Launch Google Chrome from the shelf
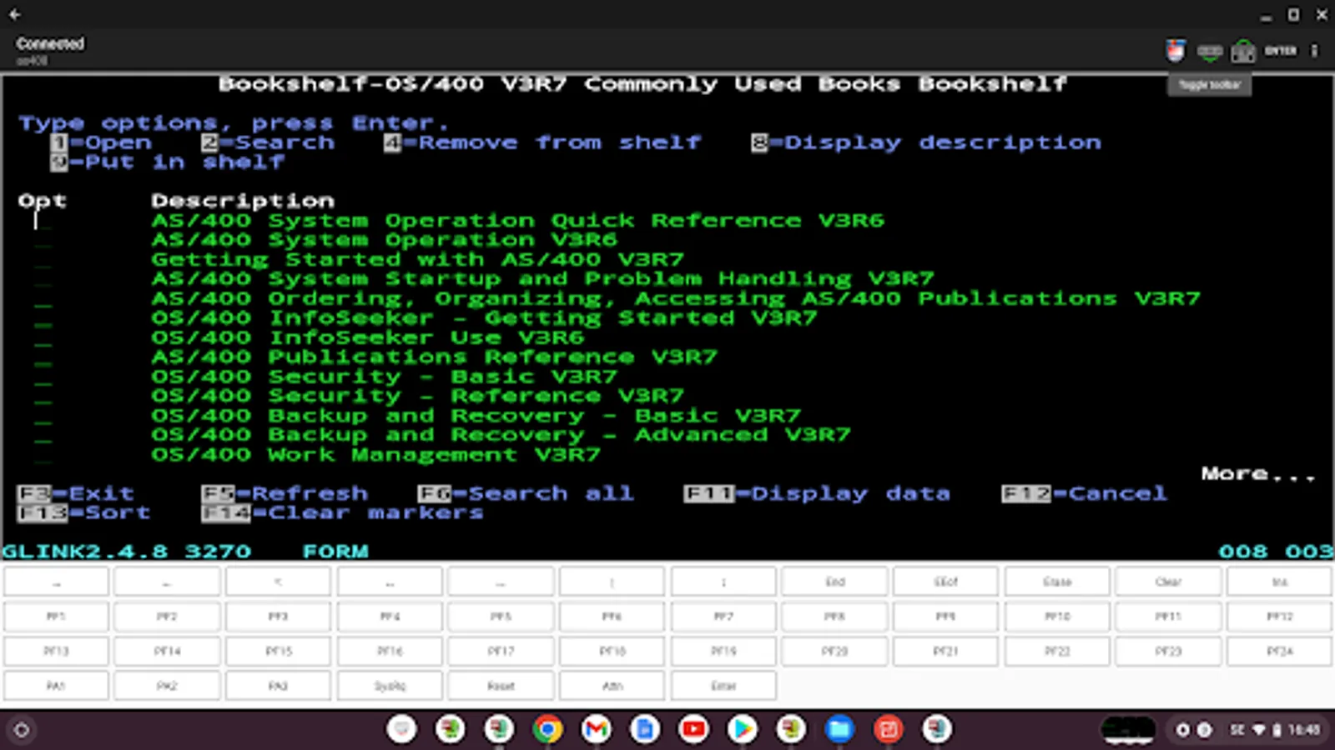 pyautogui.click(x=547, y=730)
